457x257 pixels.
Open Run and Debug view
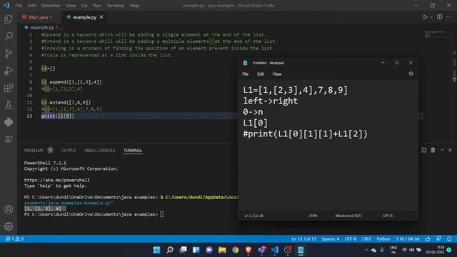tap(9, 71)
